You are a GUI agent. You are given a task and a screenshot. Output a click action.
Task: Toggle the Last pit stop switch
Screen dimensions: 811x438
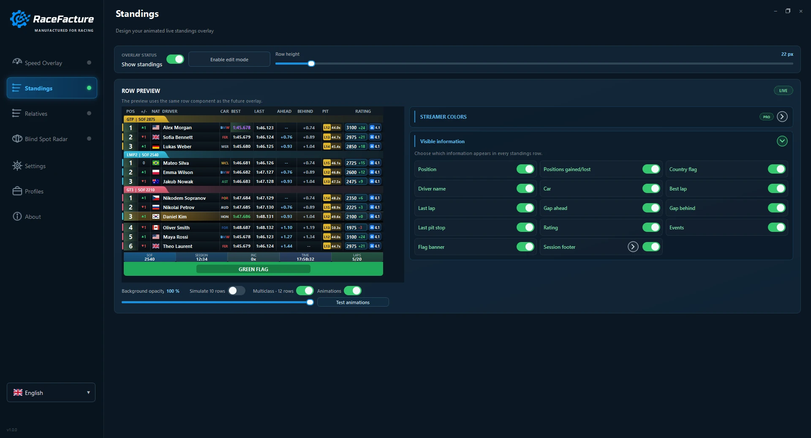(525, 227)
